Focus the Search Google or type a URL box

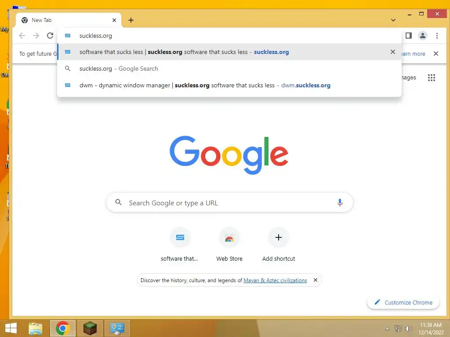click(229, 203)
